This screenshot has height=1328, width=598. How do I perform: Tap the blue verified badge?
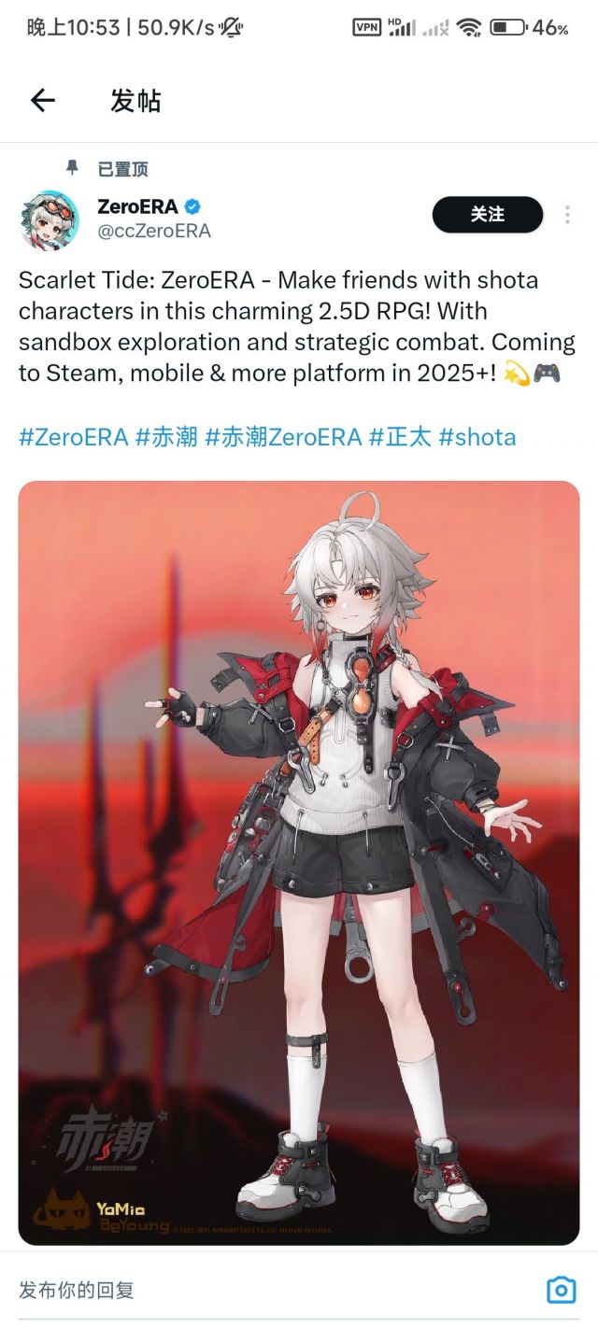click(x=192, y=206)
